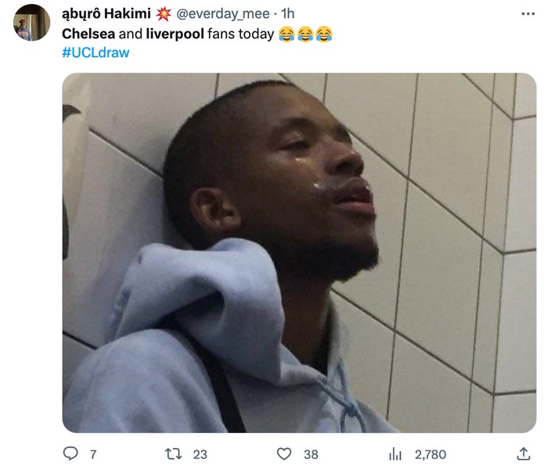Click the share upload arrow icon
548x473 pixels.
tap(523, 453)
